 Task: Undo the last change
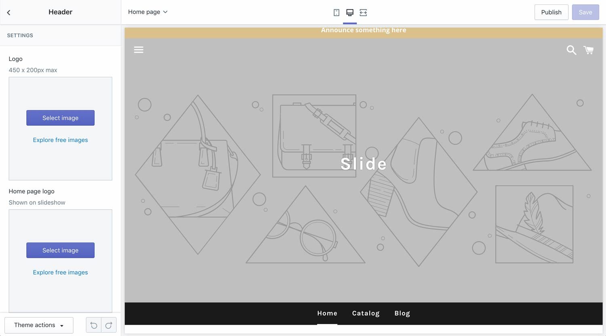pyautogui.click(x=94, y=325)
